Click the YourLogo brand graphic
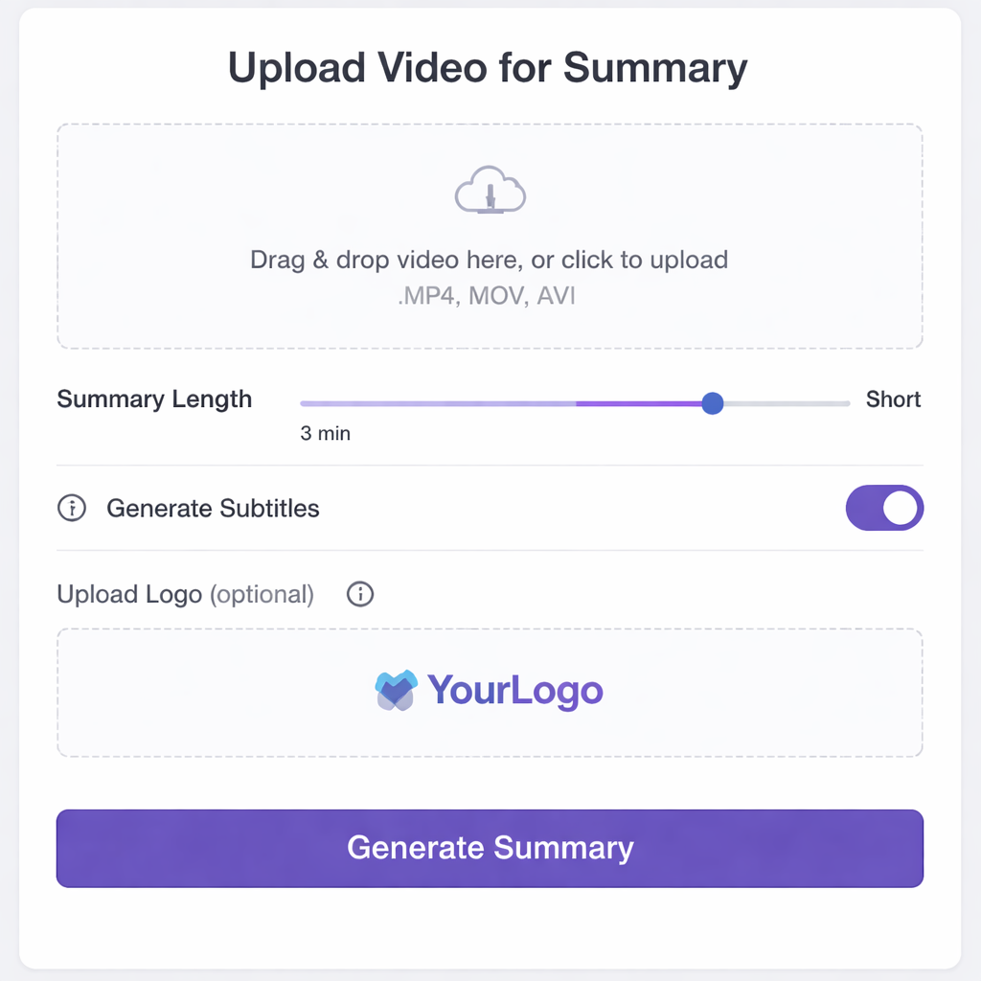Image resolution: width=981 pixels, height=981 pixels. [490, 689]
